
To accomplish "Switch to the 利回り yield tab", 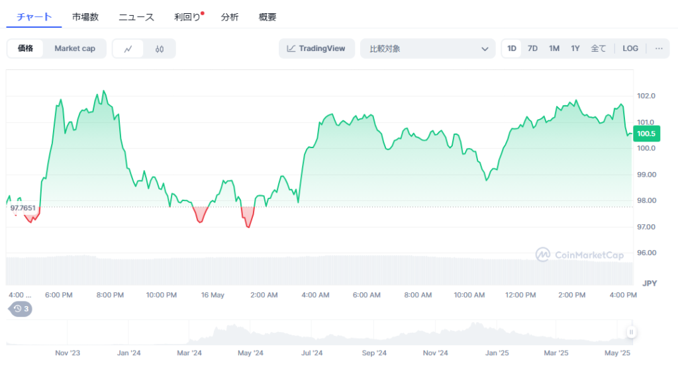I will tap(187, 17).
